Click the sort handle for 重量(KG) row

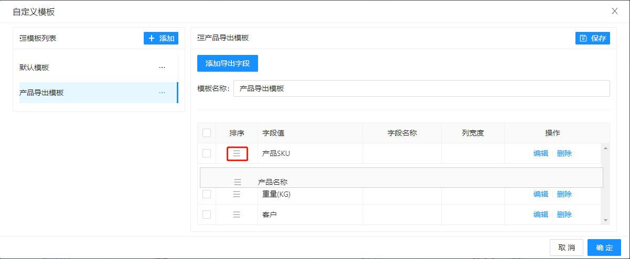point(237,194)
